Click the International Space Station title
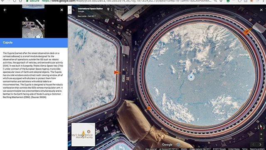 point(90,9)
